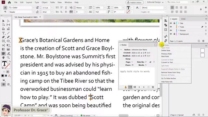Close the Note Tool document tab
208x117 pixels.
[x=40, y=17]
